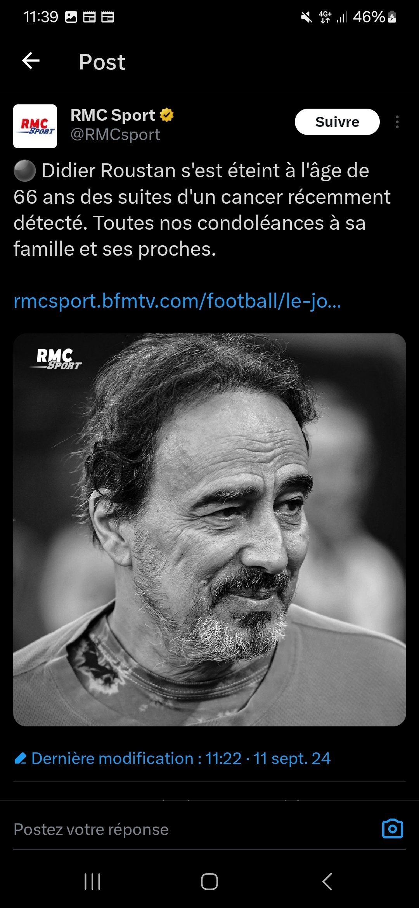Screen dimensions: 419x908
Task: Tap the RMC Sport account name
Action: point(113,115)
